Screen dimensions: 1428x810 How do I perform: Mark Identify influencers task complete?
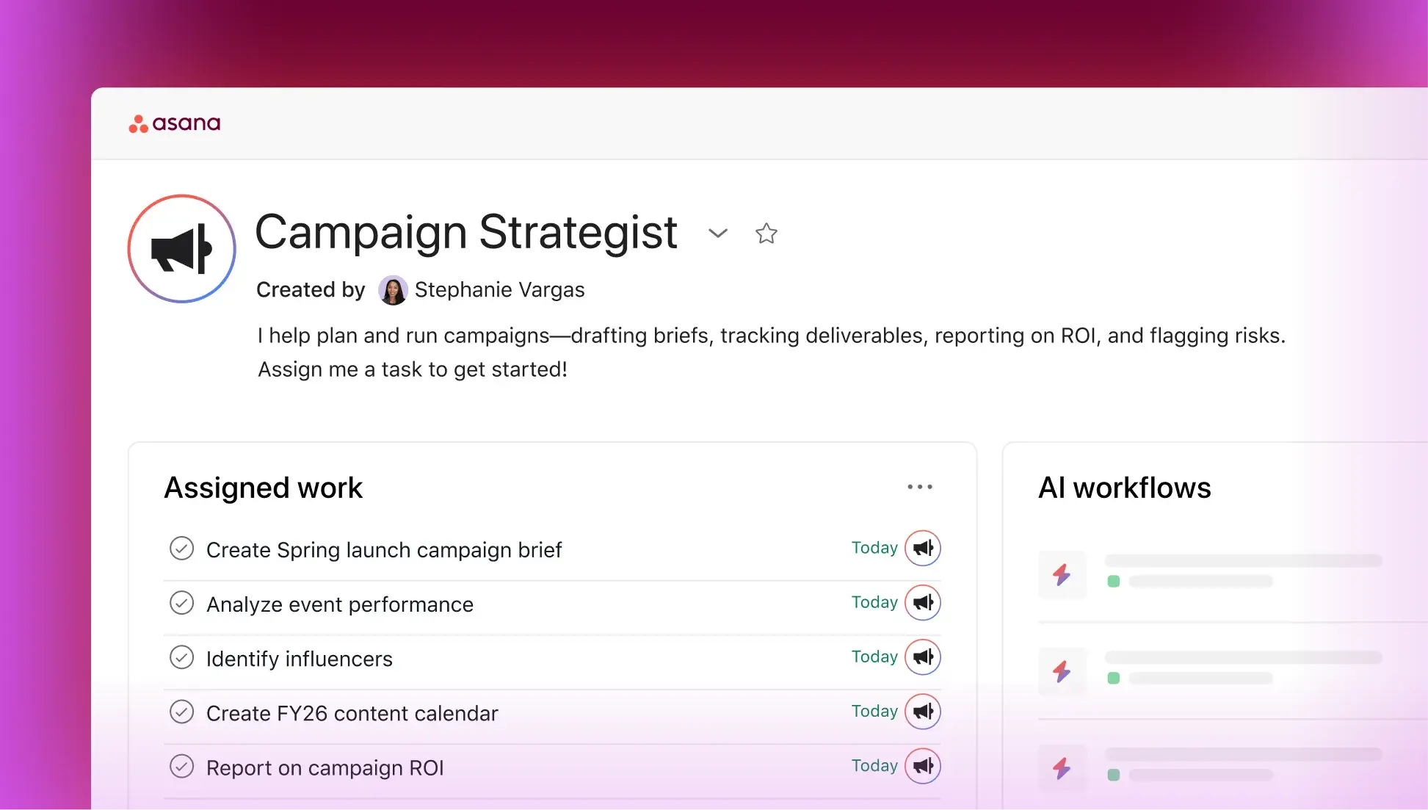(x=181, y=657)
